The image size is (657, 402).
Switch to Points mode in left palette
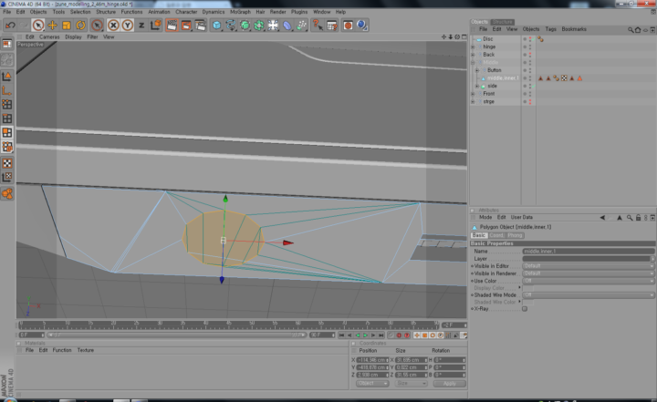click(7, 105)
